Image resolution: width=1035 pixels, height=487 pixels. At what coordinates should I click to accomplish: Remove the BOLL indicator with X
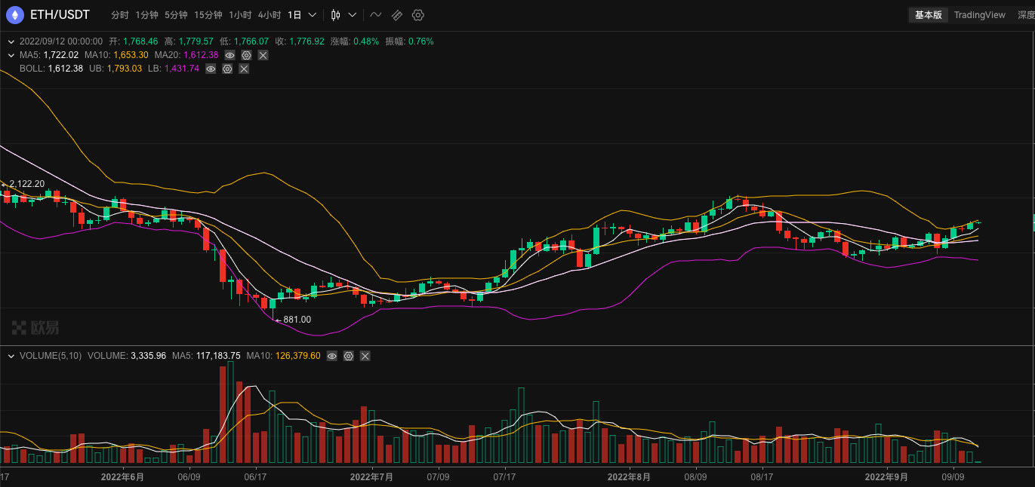[244, 69]
